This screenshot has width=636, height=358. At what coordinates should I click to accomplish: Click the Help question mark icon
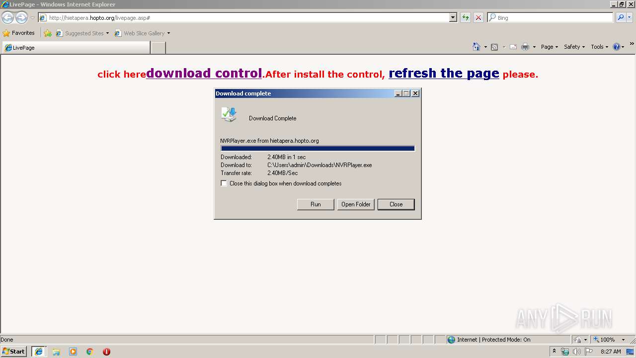point(617,47)
